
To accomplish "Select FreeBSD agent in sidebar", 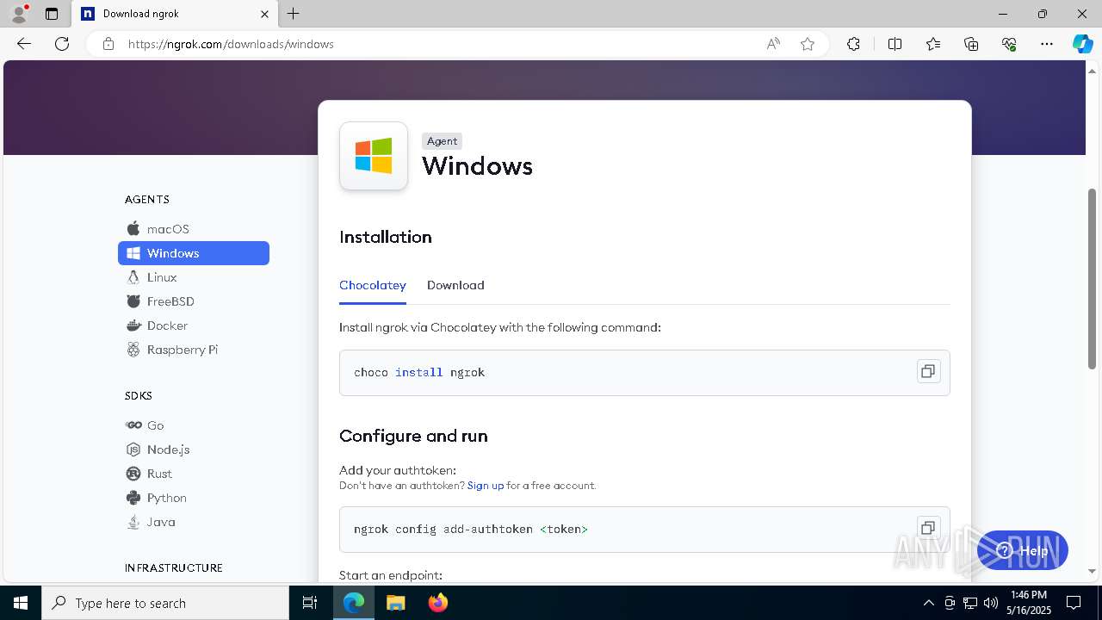I will (193, 301).
